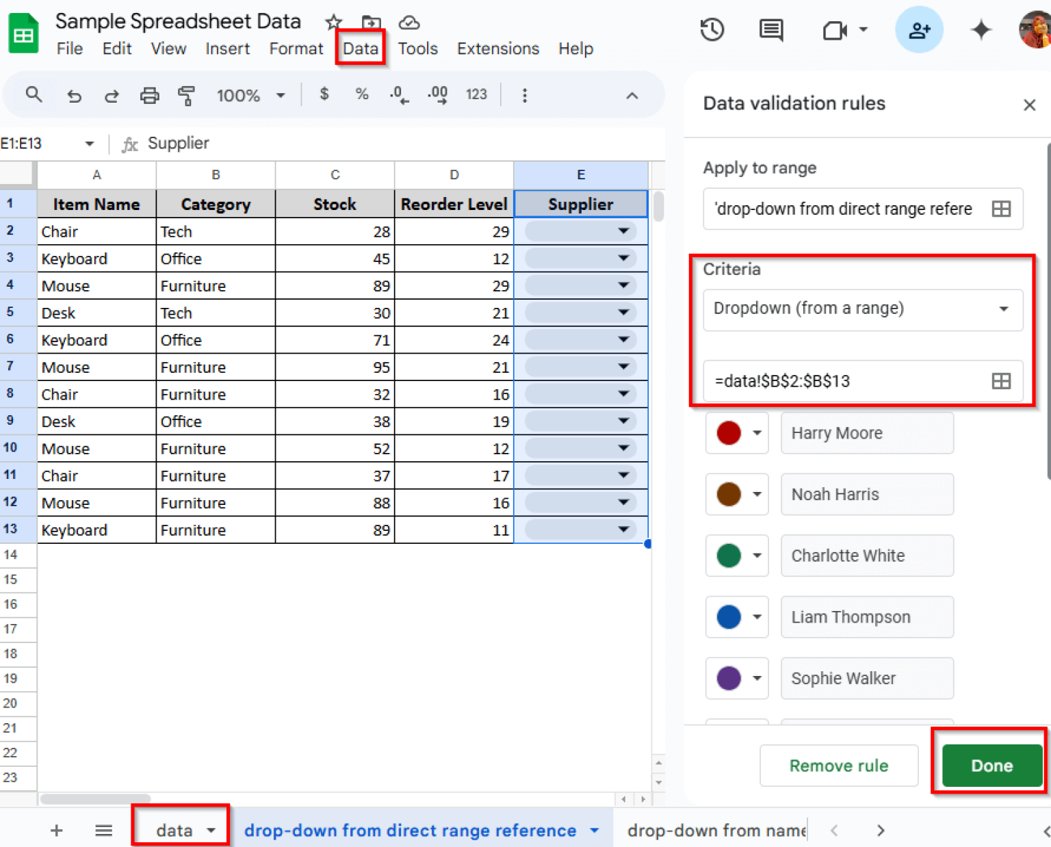Apply percent format icon
The width and height of the screenshot is (1051, 847).
point(361,95)
